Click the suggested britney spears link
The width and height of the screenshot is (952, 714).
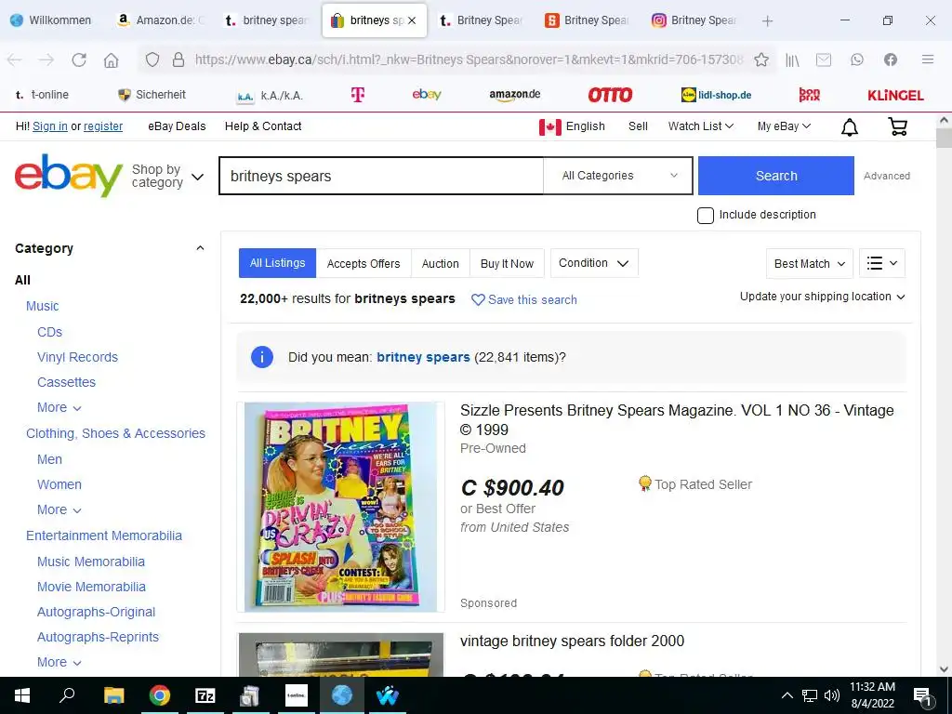(x=423, y=357)
